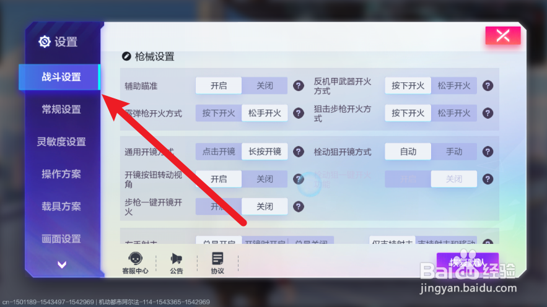Set 栓动狙开镜方式 to 手动
Image resolution: width=547 pixels, height=307 pixels.
coord(454,152)
